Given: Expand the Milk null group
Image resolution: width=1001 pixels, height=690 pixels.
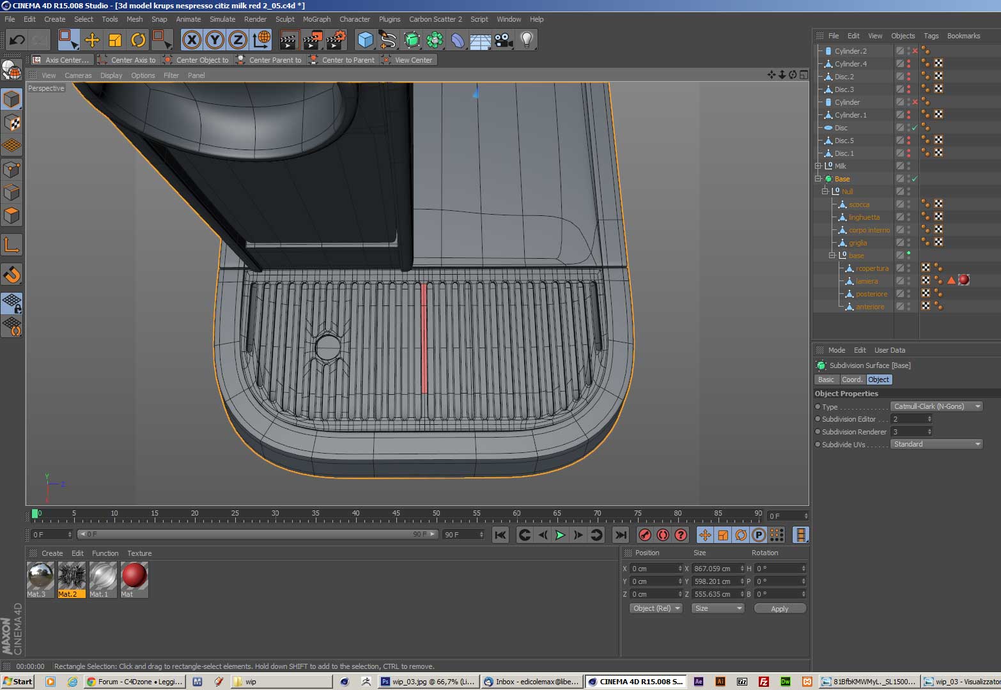Looking at the screenshot, I should point(818,166).
